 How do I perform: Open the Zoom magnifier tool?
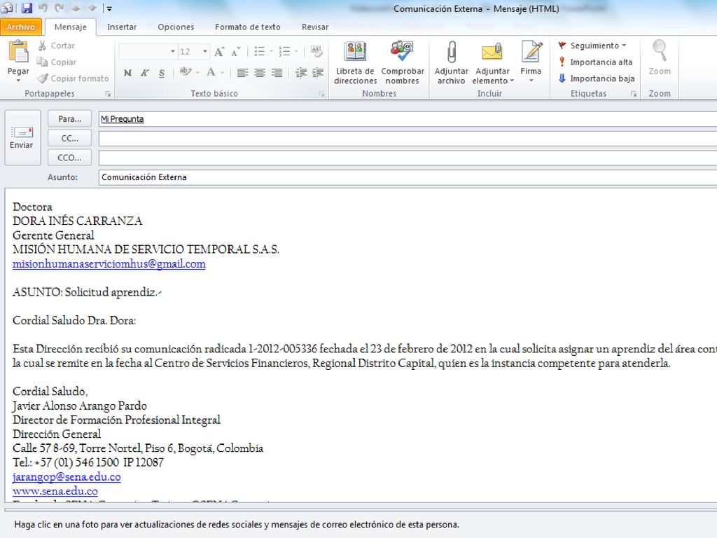coord(660,58)
